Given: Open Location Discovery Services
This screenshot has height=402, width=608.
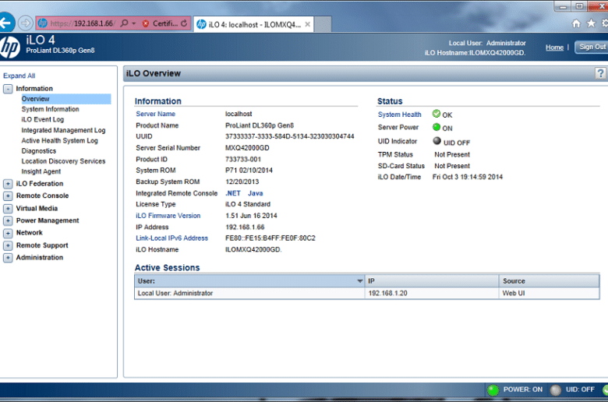Looking at the screenshot, I should [63, 160].
